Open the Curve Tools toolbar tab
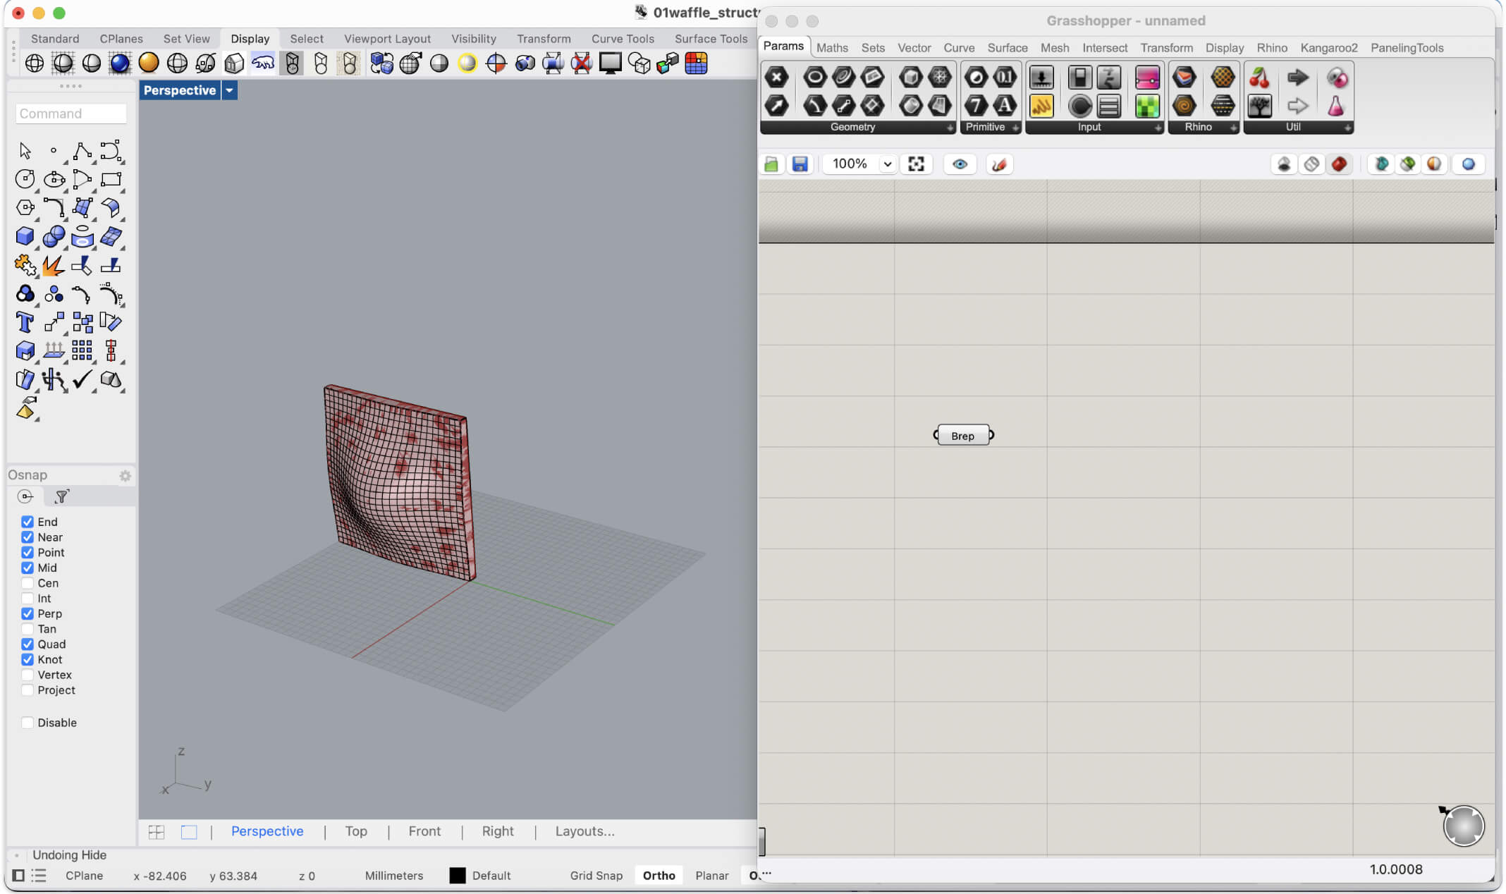This screenshot has height=894, width=1506. click(x=622, y=39)
